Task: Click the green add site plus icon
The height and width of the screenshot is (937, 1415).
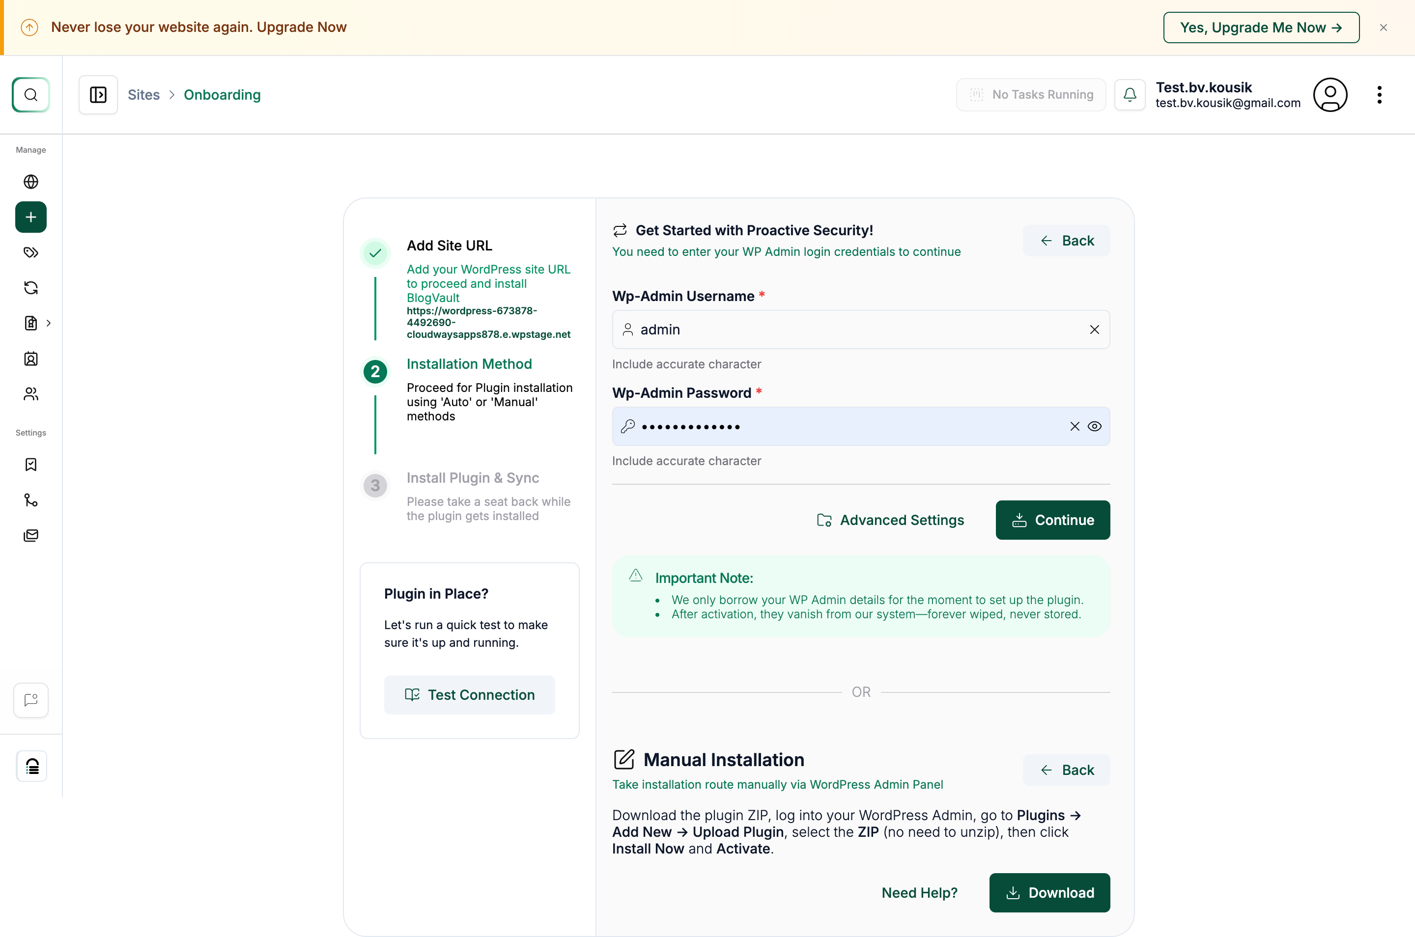Action: 30,217
